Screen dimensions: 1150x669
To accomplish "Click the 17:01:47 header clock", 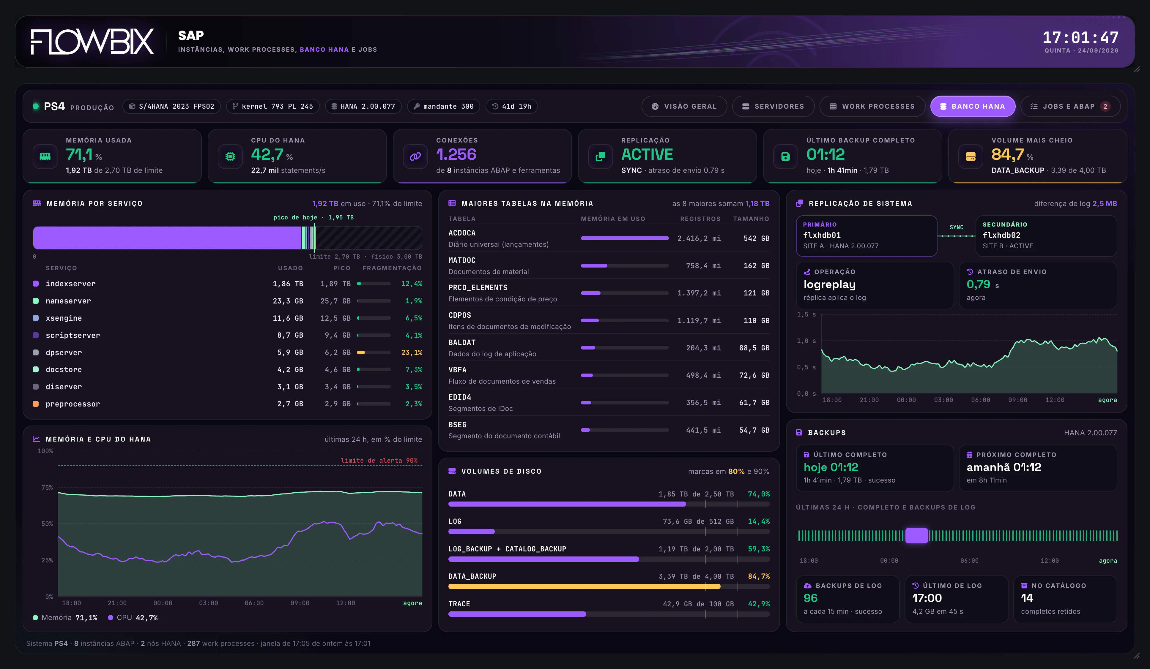I will pos(1080,37).
